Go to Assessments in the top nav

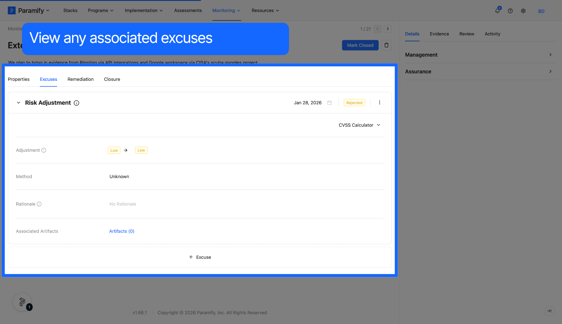click(x=188, y=10)
